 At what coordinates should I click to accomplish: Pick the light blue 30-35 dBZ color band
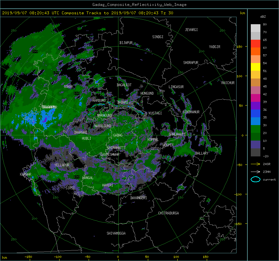tap(255, 121)
